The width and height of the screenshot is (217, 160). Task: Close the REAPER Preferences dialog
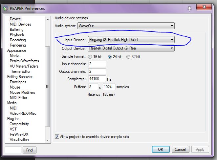tap(204, 7)
